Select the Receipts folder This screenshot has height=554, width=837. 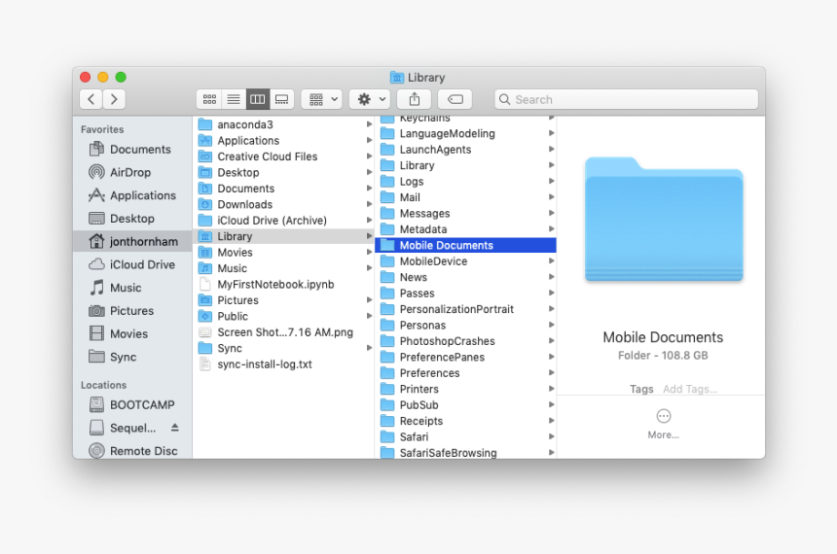(465, 421)
